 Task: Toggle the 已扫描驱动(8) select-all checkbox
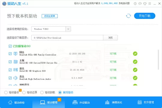tap(10, 46)
